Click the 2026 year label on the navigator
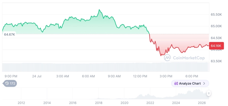Screen dimensions: 228x106 pyautogui.click(x=202, y=103)
